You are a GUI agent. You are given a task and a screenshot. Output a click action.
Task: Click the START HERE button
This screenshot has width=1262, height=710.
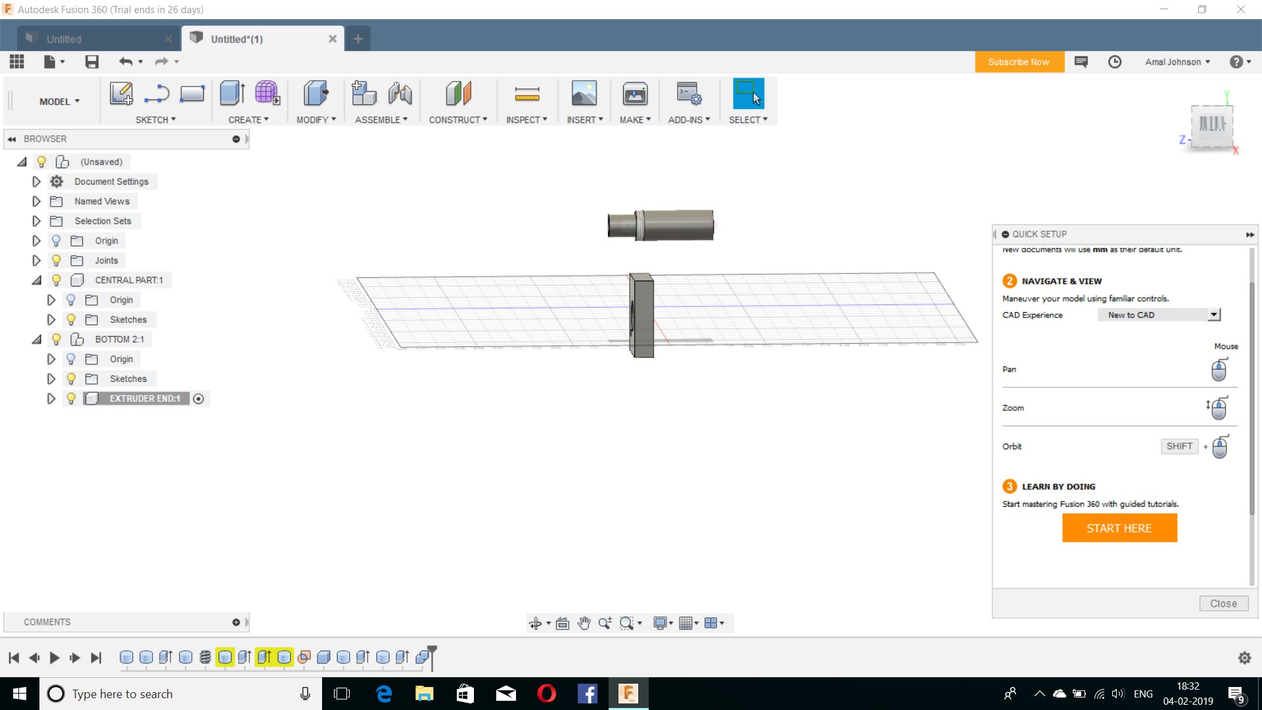pos(1119,529)
